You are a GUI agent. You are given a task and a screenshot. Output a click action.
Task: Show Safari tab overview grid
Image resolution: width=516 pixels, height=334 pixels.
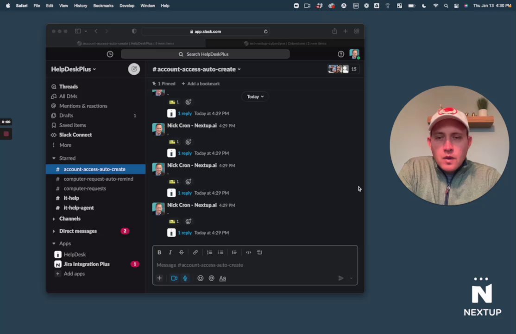pyautogui.click(x=356, y=31)
